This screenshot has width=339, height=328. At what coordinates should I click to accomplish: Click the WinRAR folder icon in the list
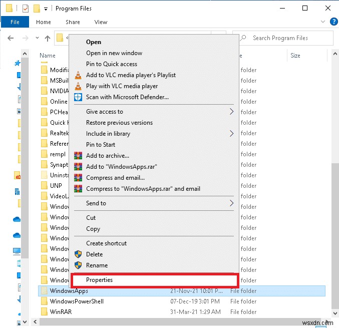[45, 312]
